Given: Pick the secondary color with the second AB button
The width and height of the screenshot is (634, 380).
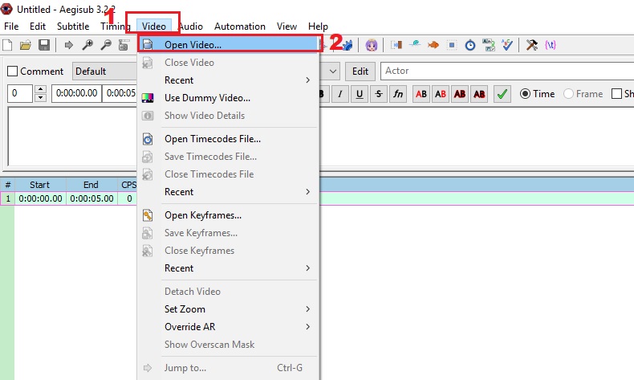Looking at the screenshot, I should pyautogui.click(x=441, y=94).
